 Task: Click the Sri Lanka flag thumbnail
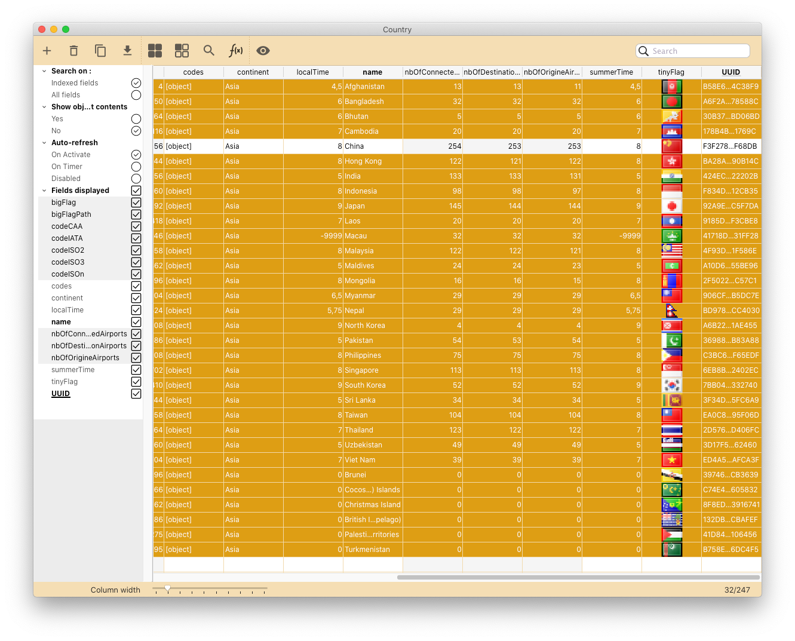coord(672,400)
